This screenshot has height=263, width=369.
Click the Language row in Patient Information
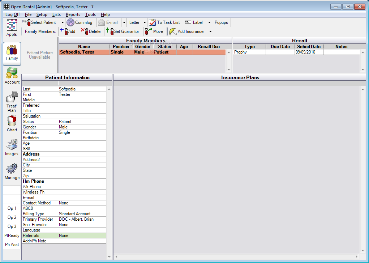64,230
